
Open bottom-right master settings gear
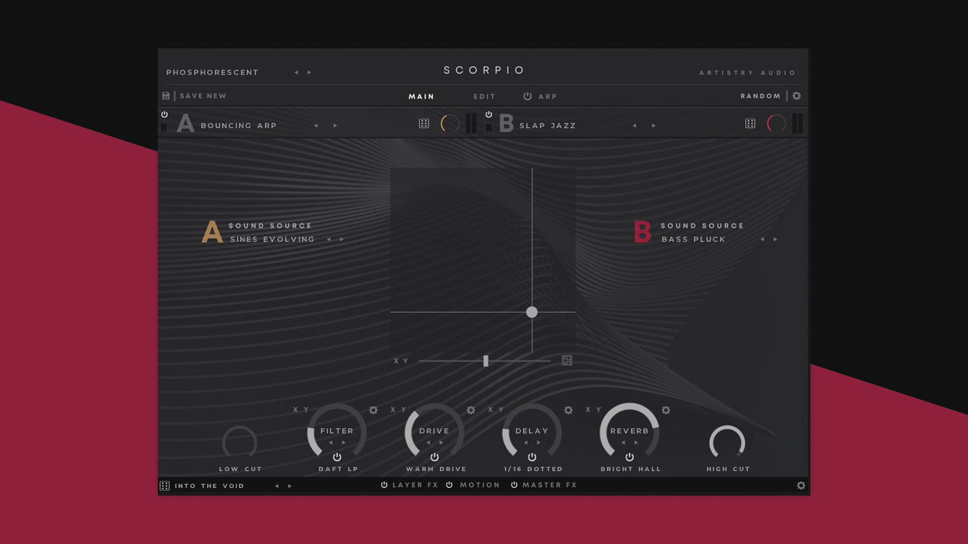(x=801, y=486)
